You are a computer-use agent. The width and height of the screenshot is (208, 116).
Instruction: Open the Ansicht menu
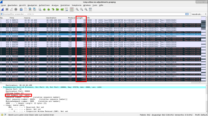[22, 5]
